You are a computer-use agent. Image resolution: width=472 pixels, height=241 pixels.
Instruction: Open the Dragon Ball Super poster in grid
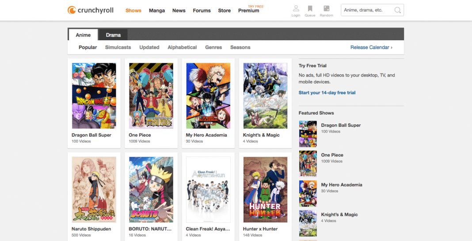click(94, 96)
